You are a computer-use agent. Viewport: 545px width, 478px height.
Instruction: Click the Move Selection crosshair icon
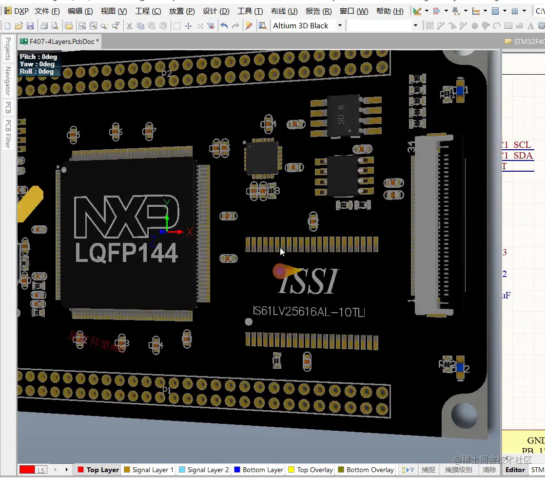[x=188, y=26]
